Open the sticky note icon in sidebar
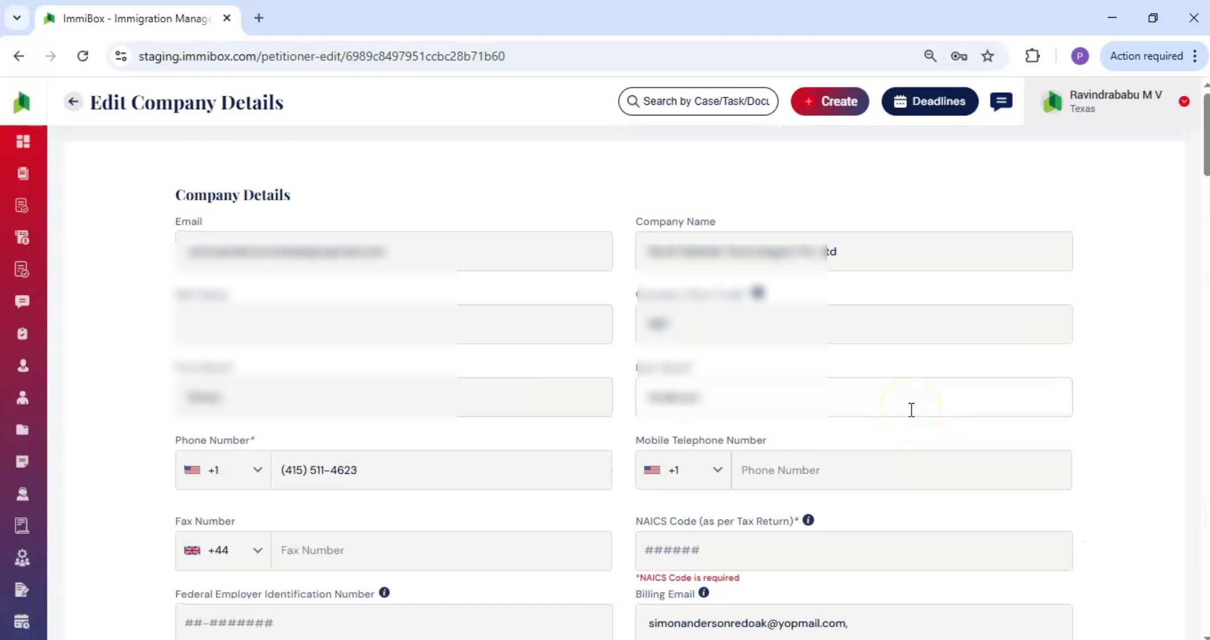This screenshot has height=640, width=1210. [23, 462]
